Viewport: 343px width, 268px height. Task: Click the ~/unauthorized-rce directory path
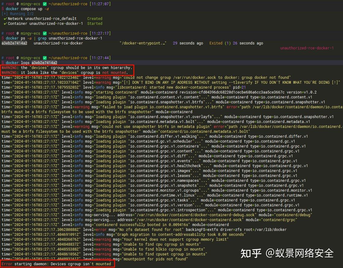68,4
